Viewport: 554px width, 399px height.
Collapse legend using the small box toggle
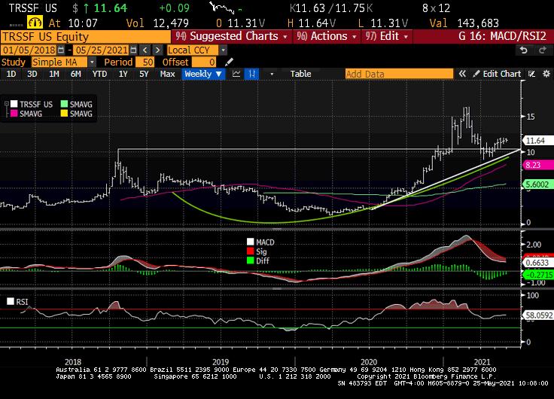pos(6,104)
